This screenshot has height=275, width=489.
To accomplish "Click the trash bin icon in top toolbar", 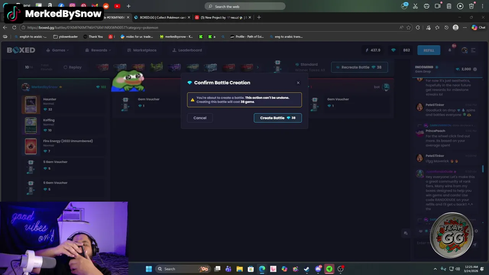I will (471, 6).
